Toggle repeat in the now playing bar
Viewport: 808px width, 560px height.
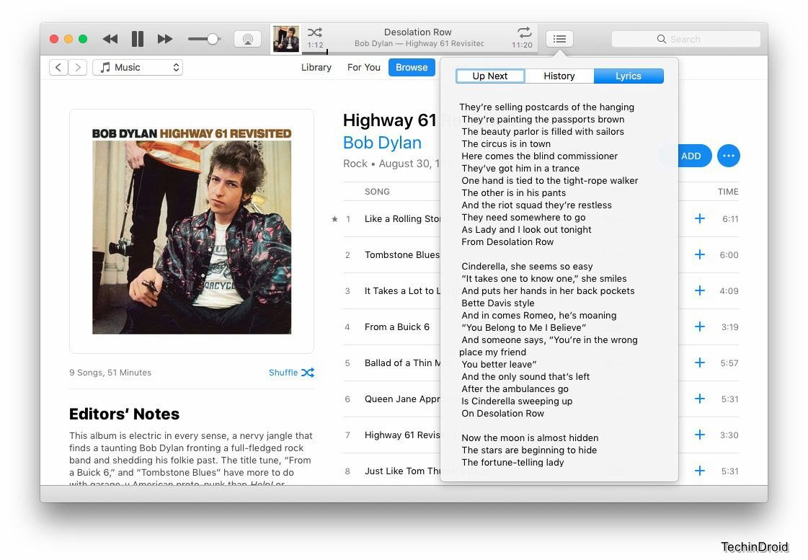point(524,32)
